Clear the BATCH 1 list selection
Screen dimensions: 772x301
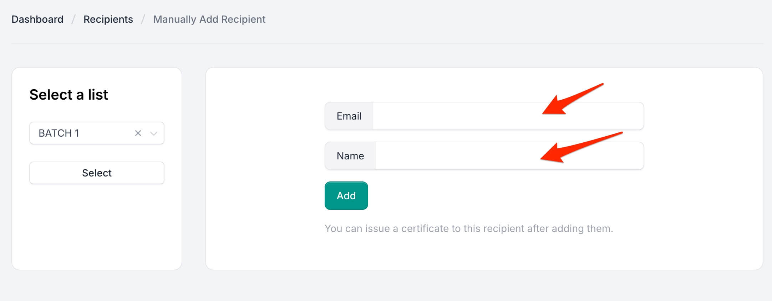click(x=137, y=133)
